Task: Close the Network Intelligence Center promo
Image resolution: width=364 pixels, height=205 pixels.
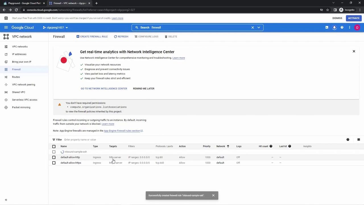Action: point(354,51)
